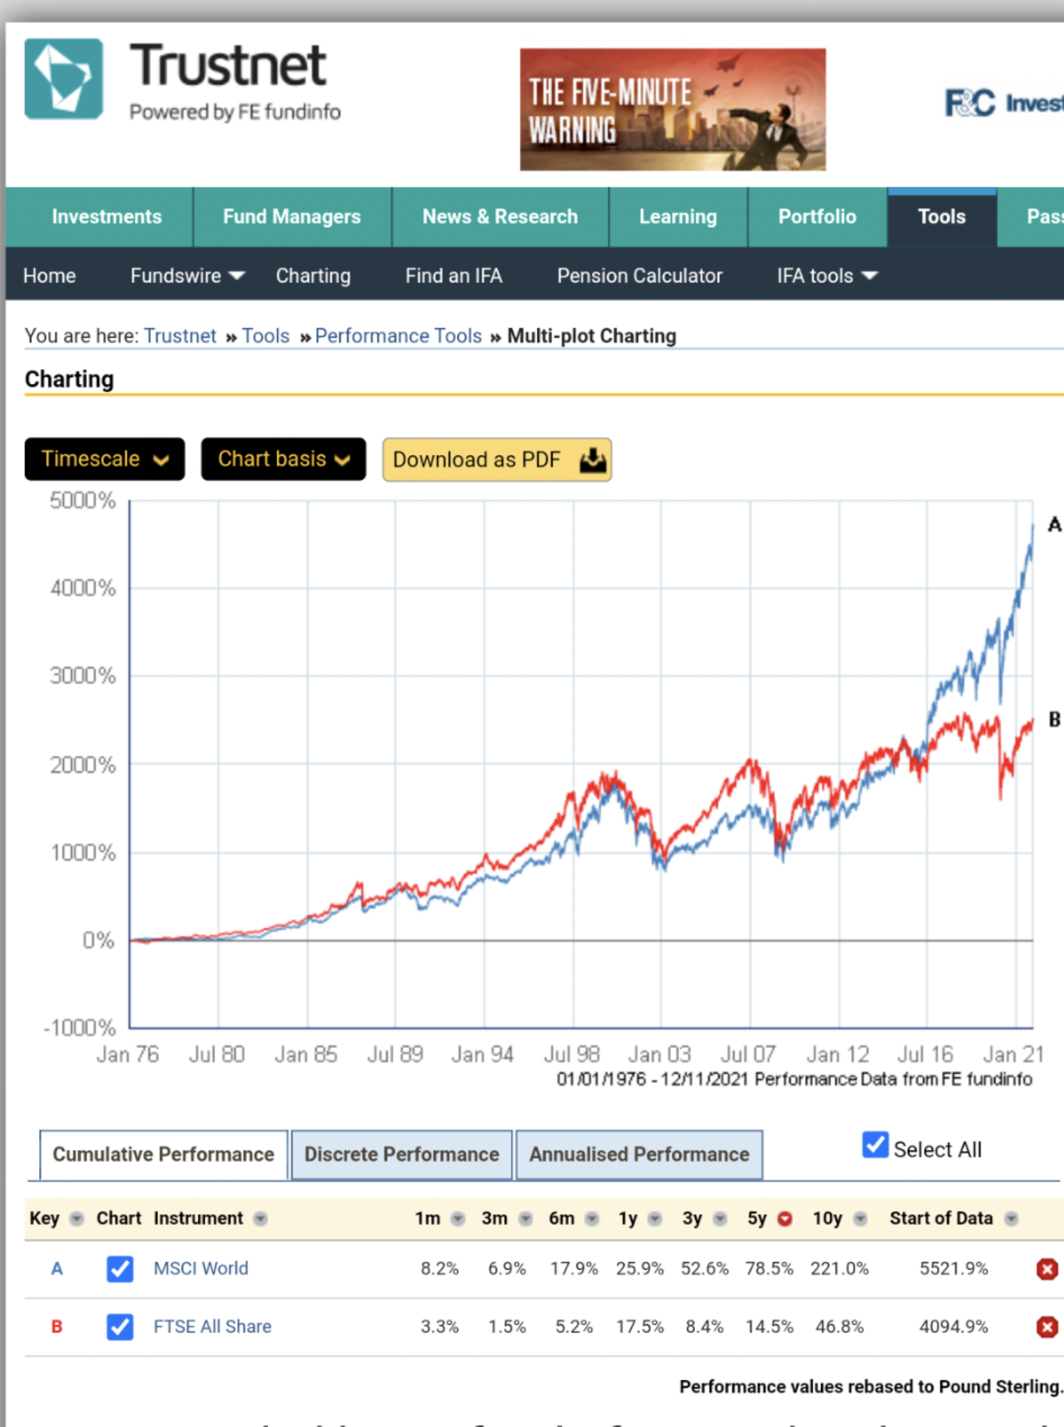Click the 78.5% 5y value

click(x=769, y=1269)
